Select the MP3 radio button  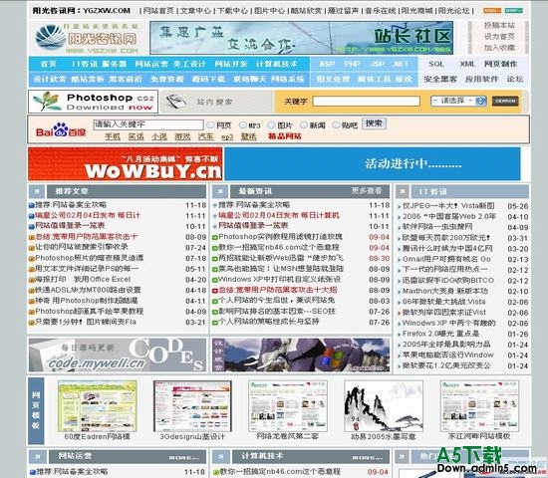point(243,124)
